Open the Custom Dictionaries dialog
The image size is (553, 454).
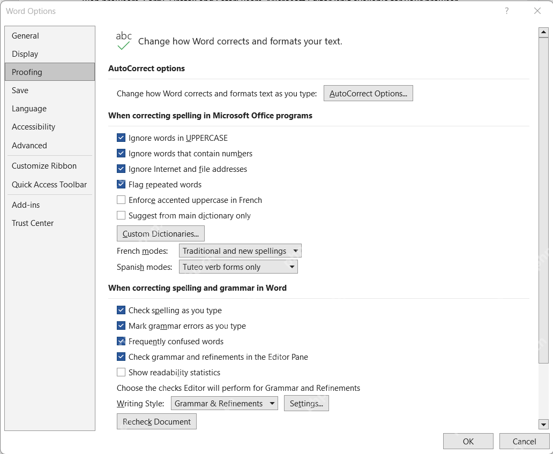160,234
